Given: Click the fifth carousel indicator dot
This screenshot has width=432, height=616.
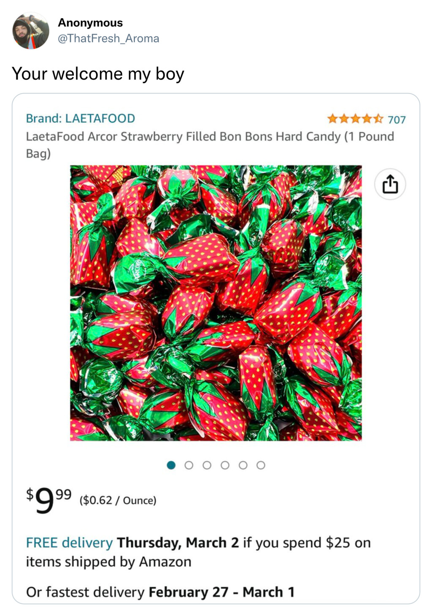Looking at the screenshot, I should pyautogui.click(x=243, y=465).
